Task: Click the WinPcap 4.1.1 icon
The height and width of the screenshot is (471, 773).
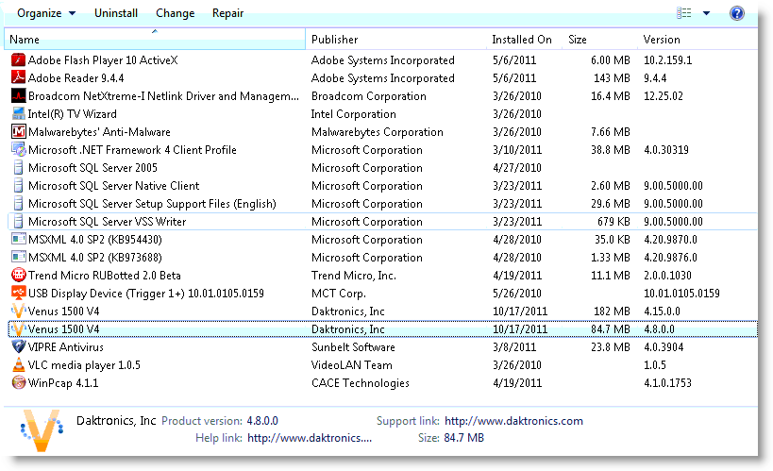Action: pos(18,383)
